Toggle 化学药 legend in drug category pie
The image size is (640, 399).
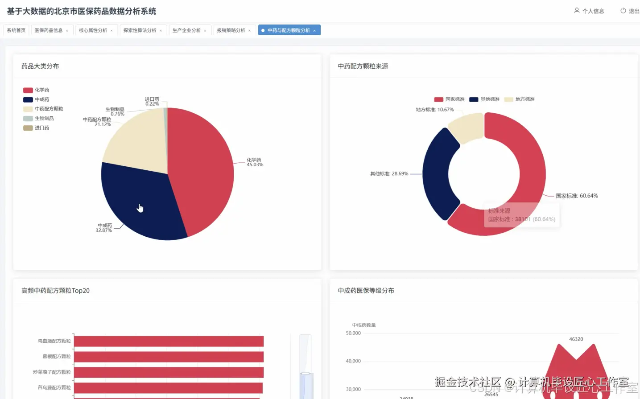[x=36, y=90]
